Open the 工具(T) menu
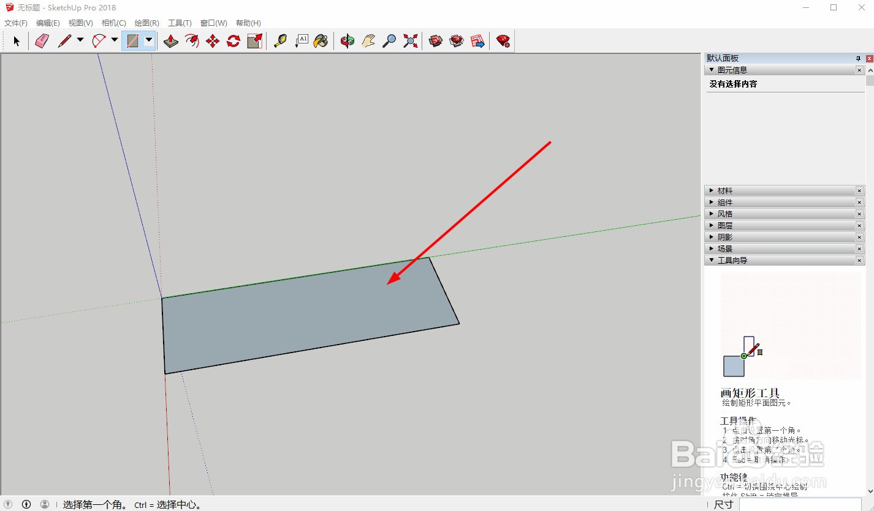874x511 pixels. (180, 23)
